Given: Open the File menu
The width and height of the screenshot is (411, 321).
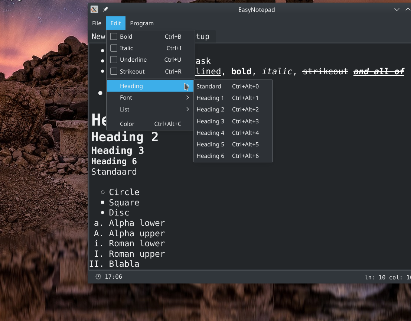Looking at the screenshot, I should coord(97,23).
